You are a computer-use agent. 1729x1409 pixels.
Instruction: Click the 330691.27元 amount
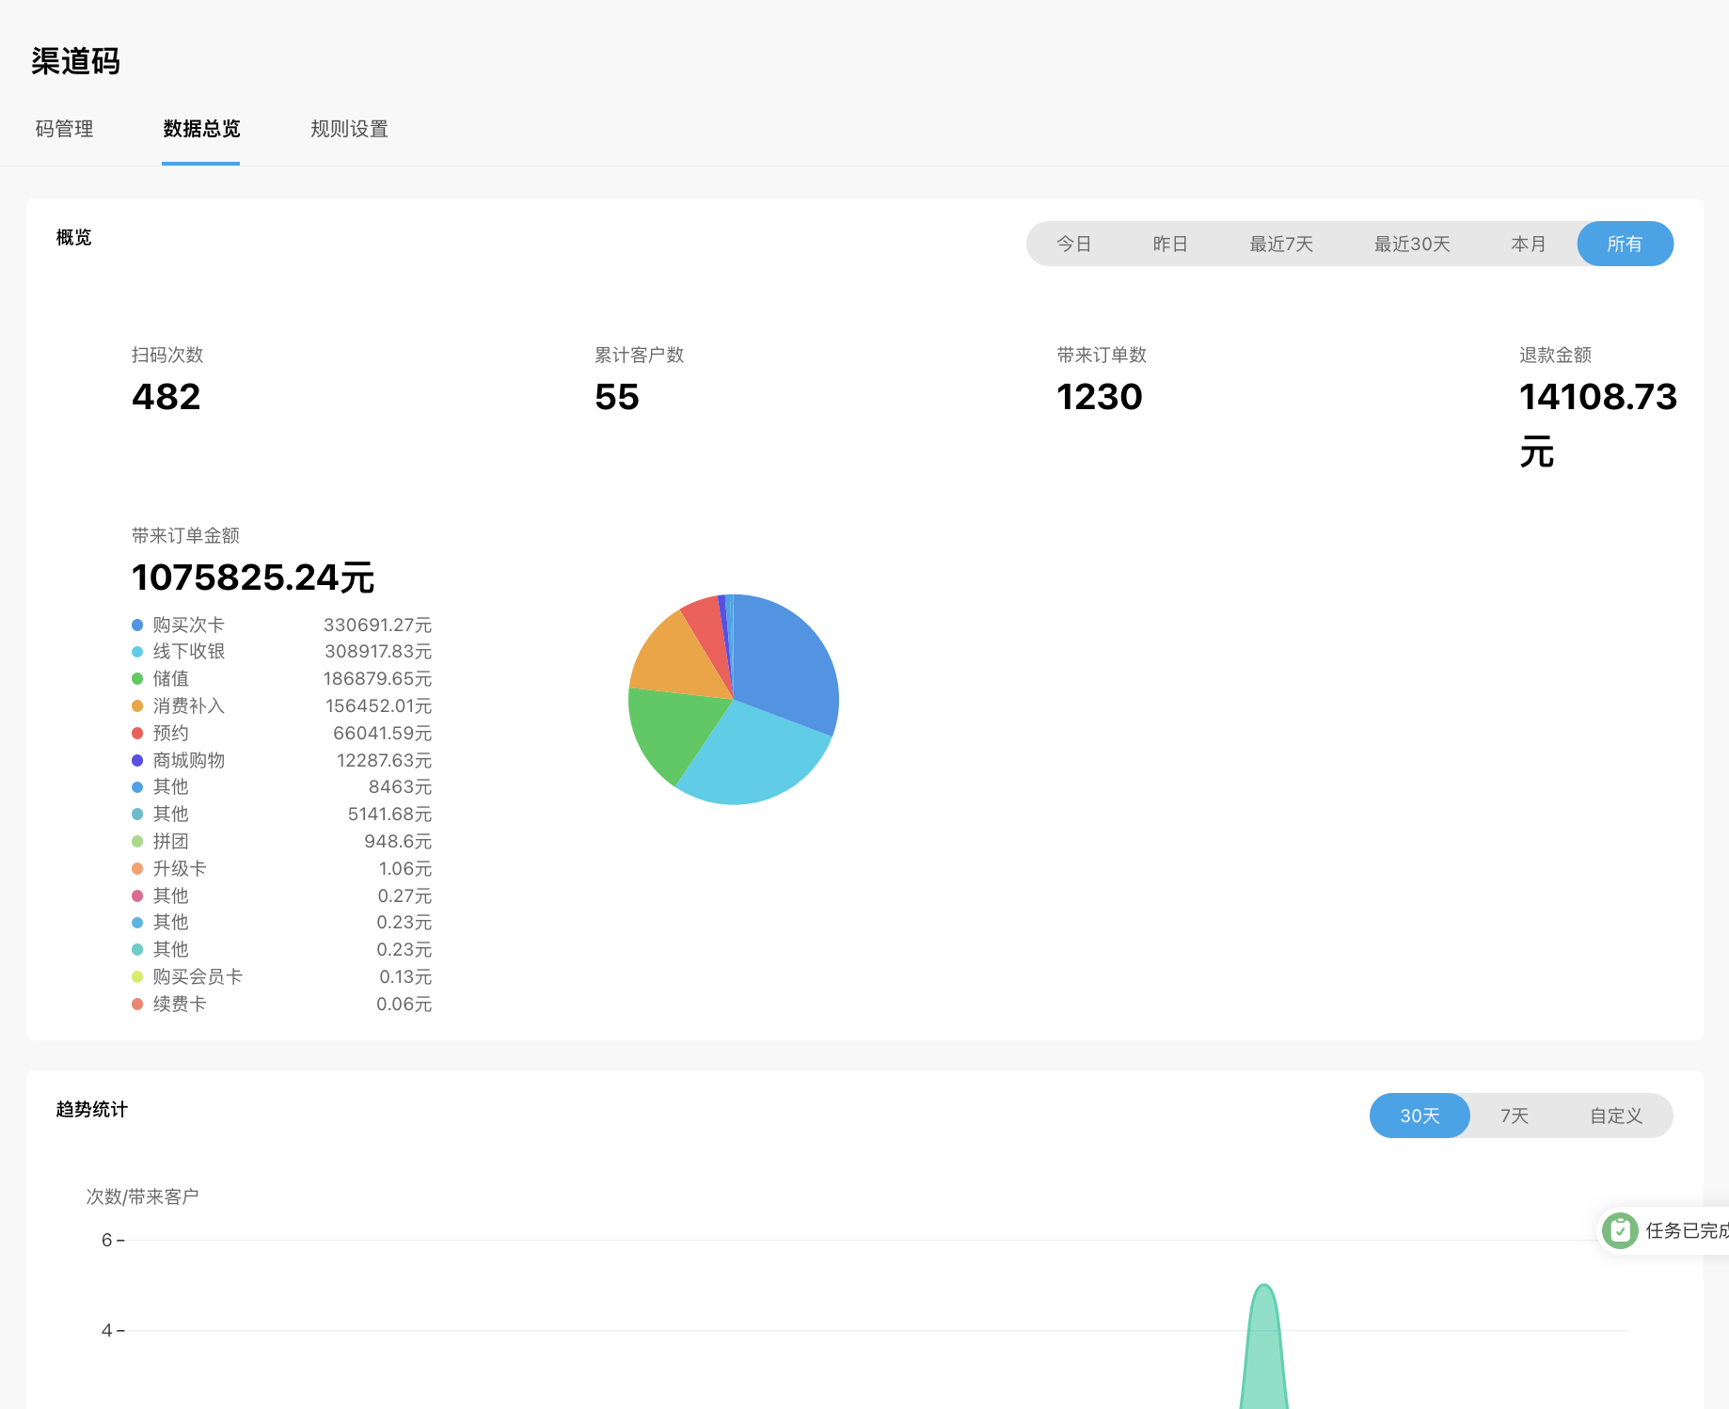click(377, 625)
